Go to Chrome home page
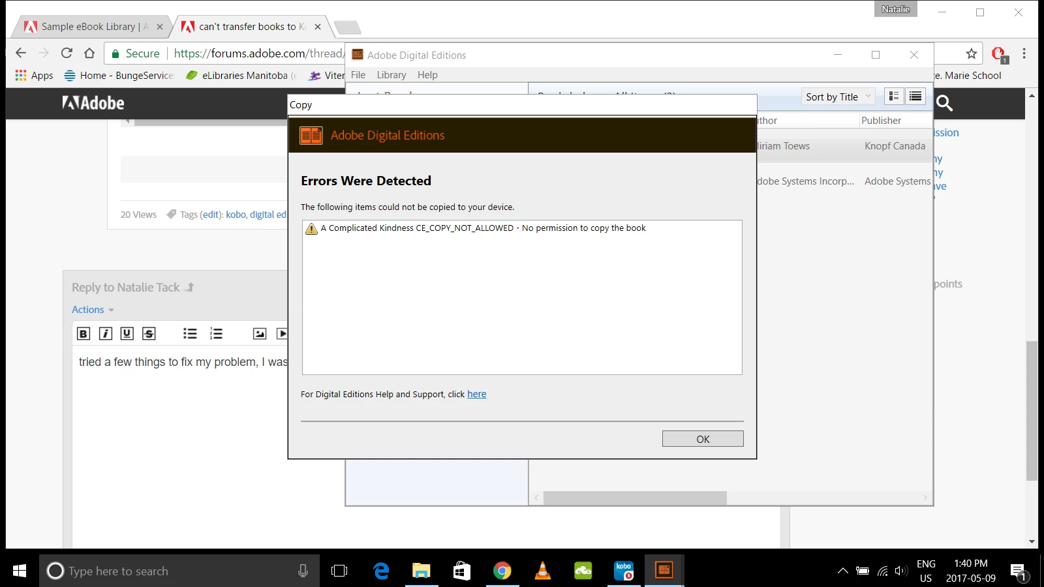Viewport: 1044px width, 587px height. [x=89, y=53]
